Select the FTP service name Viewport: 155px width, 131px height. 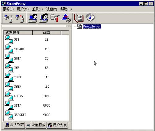[17, 40]
